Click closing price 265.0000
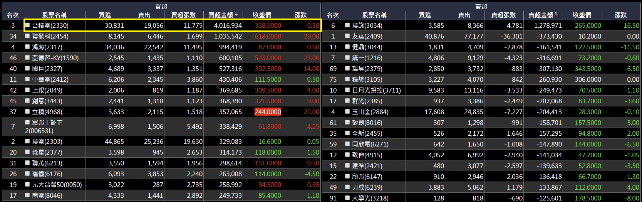Screen dimensions: 642x202 [588, 25]
